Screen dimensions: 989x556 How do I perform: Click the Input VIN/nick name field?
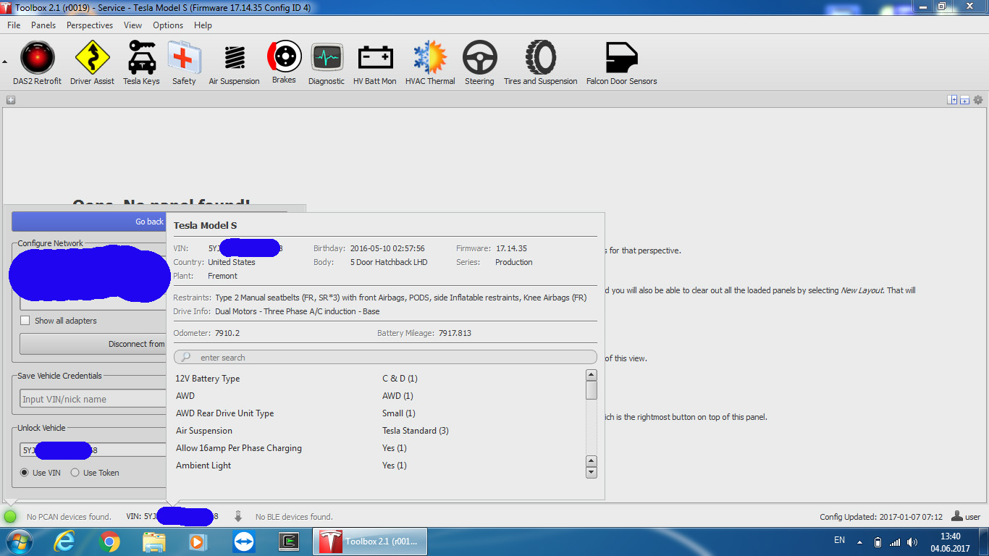93,399
